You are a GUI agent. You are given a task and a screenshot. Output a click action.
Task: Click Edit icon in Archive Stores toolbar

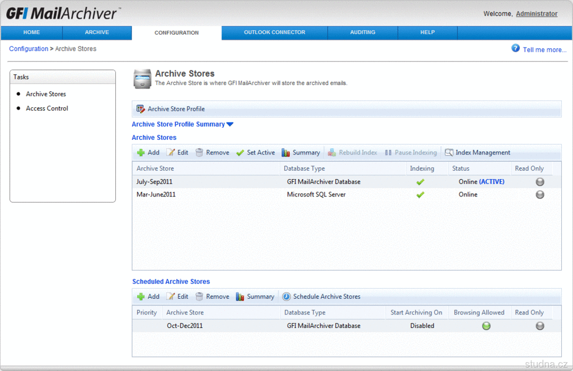(171, 153)
